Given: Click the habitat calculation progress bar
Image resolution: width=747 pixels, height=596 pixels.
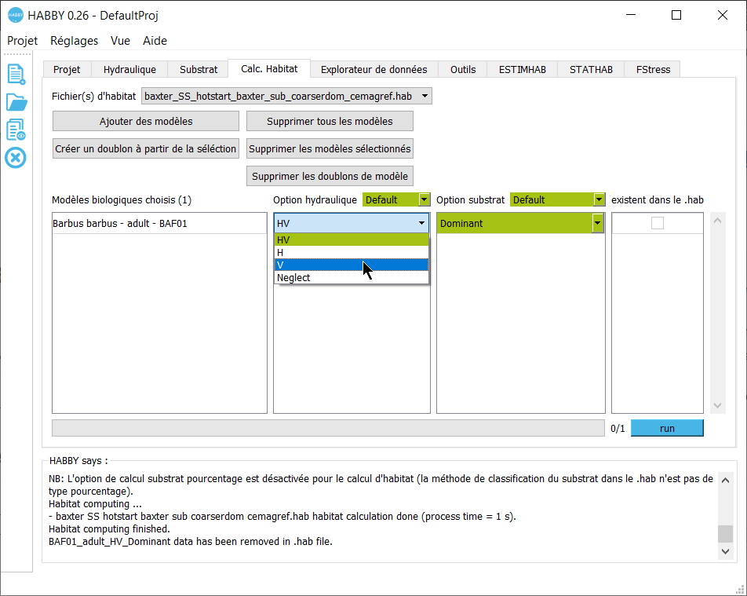Looking at the screenshot, I should [x=328, y=428].
